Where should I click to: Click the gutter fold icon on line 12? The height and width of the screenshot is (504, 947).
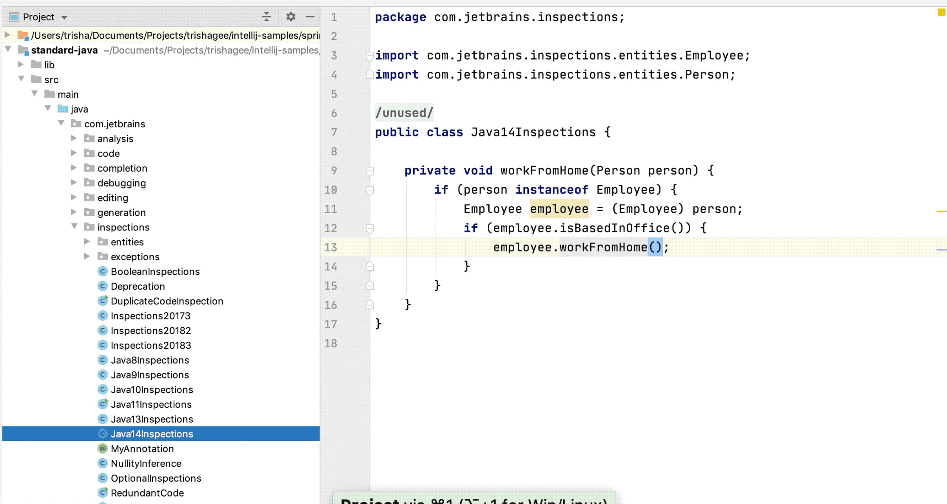(370, 228)
